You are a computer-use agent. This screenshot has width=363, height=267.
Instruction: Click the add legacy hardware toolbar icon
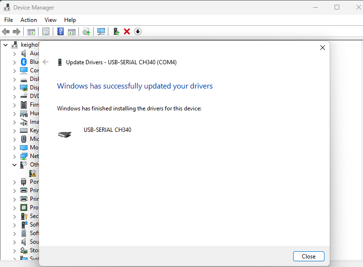point(116,31)
